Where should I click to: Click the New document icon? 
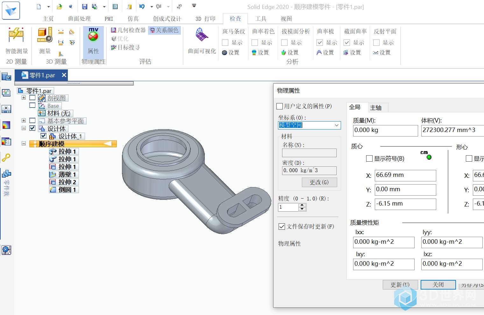(39, 7)
